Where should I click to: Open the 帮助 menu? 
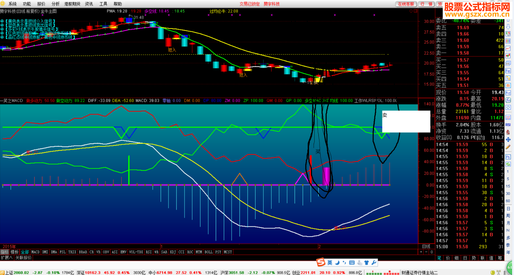(x=118, y=4)
